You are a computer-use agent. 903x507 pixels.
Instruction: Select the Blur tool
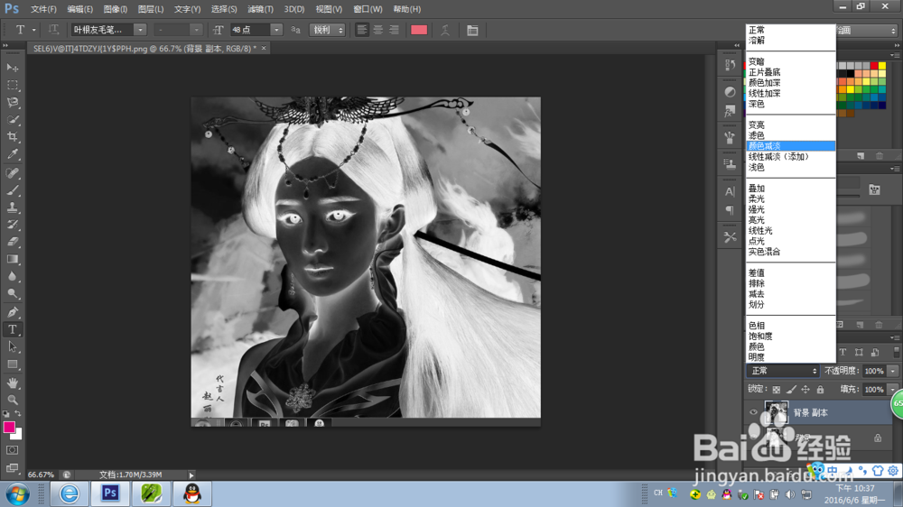pyautogui.click(x=12, y=277)
